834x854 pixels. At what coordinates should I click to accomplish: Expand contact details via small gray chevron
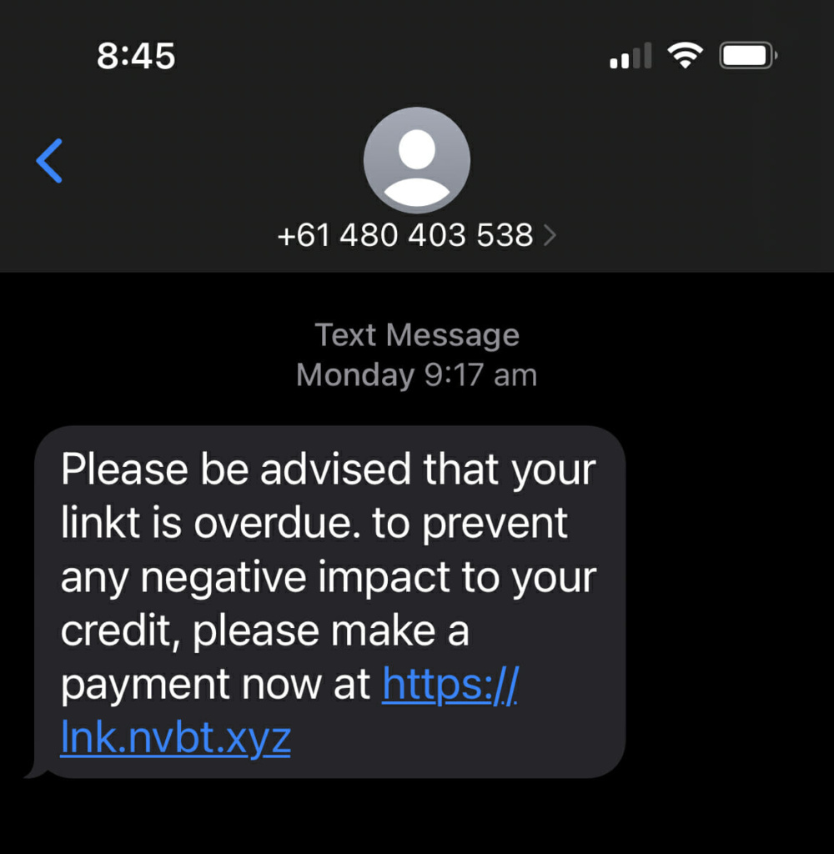click(x=550, y=235)
